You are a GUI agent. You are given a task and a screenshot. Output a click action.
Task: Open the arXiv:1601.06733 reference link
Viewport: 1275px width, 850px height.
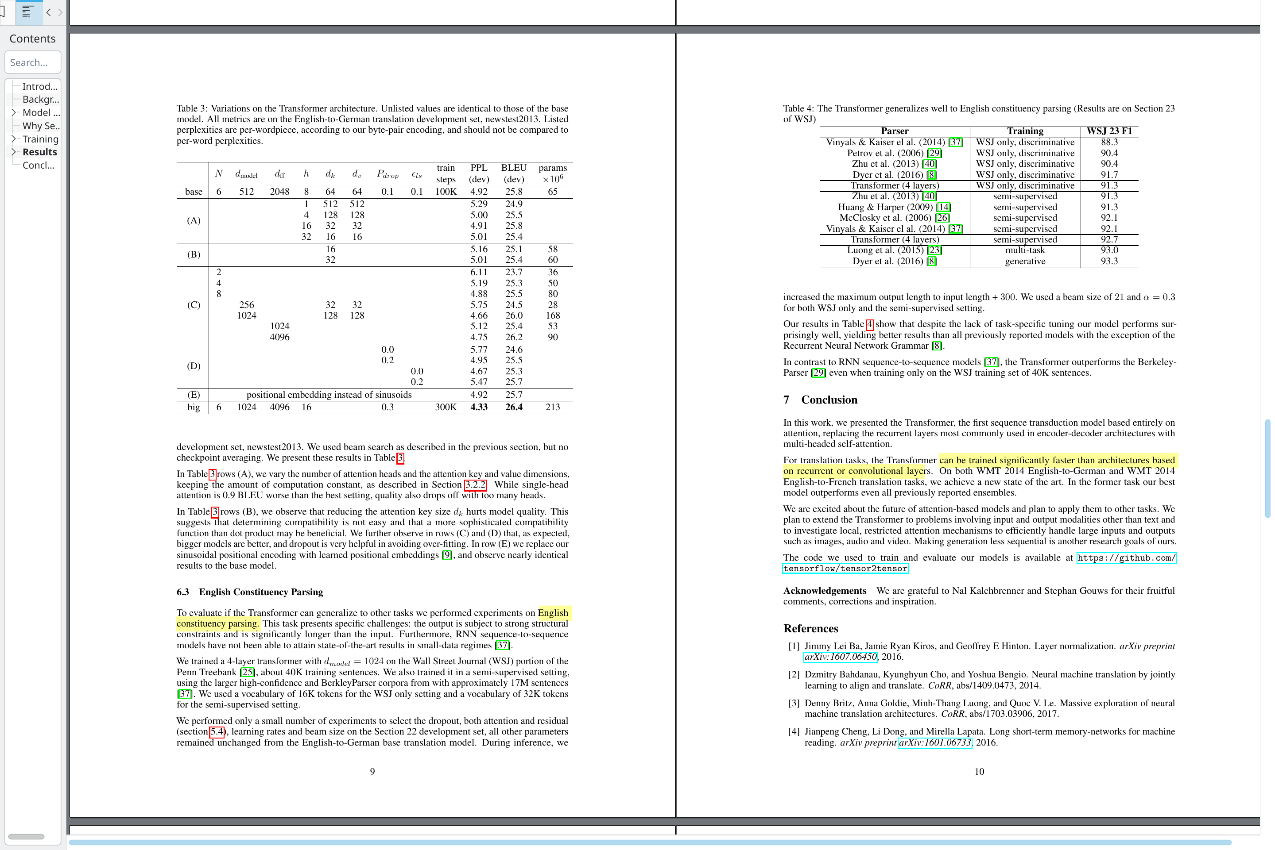pos(934,742)
